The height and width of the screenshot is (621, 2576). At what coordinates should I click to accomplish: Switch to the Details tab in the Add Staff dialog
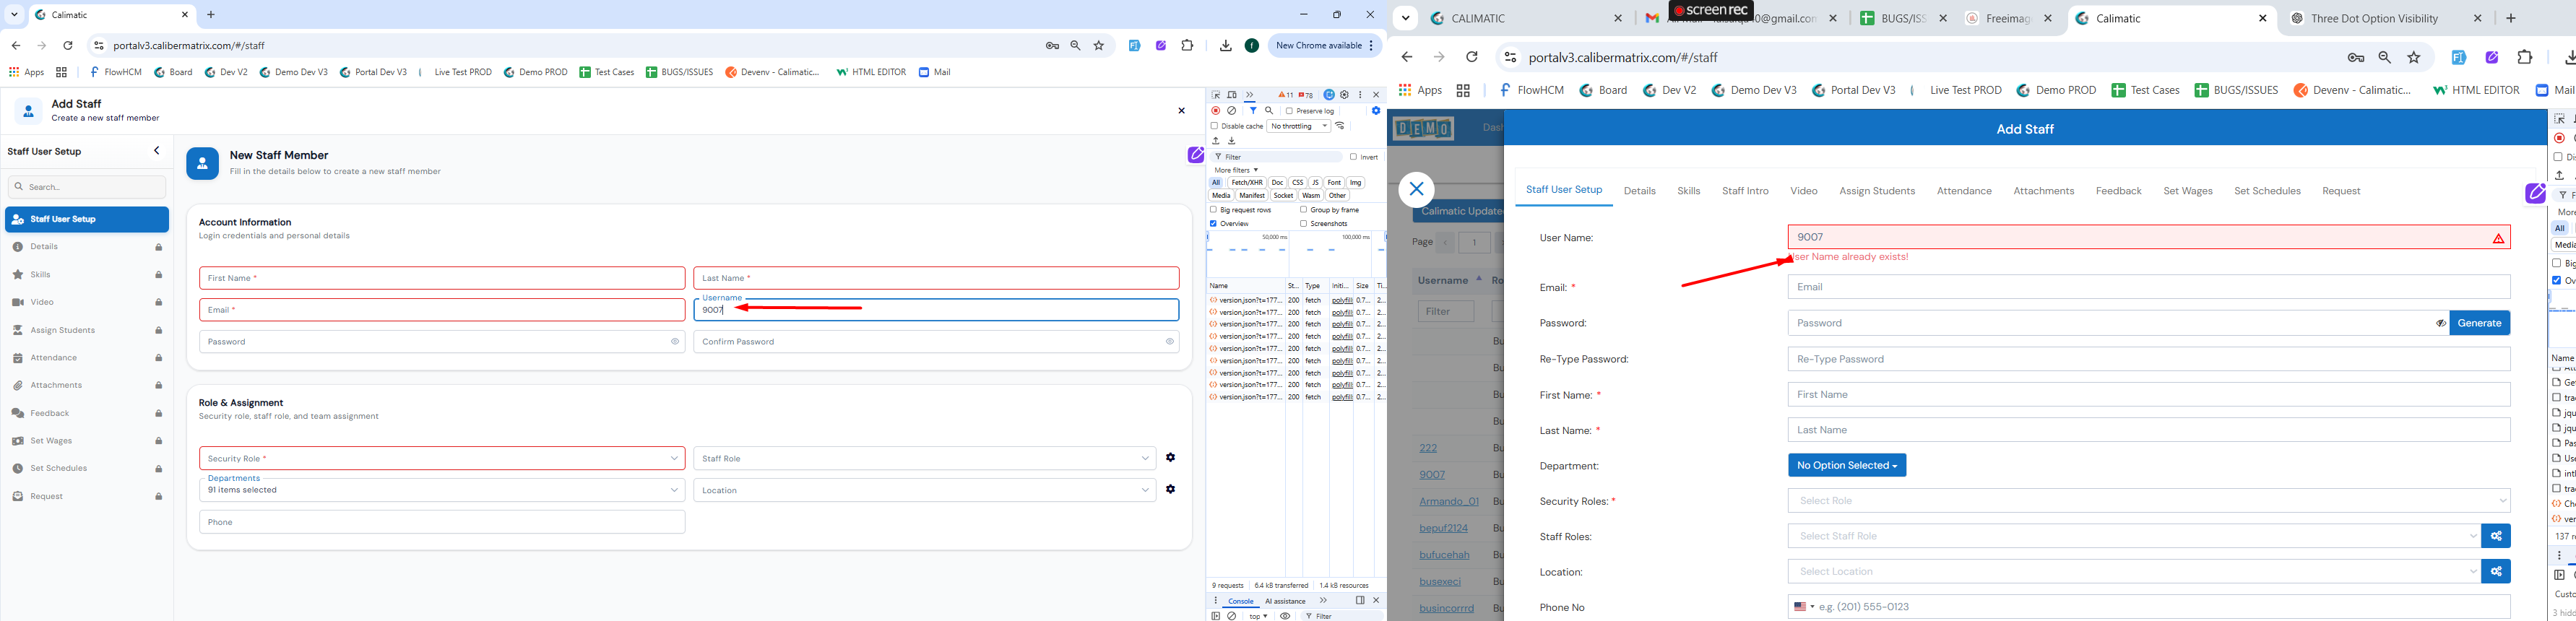pos(1639,191)
